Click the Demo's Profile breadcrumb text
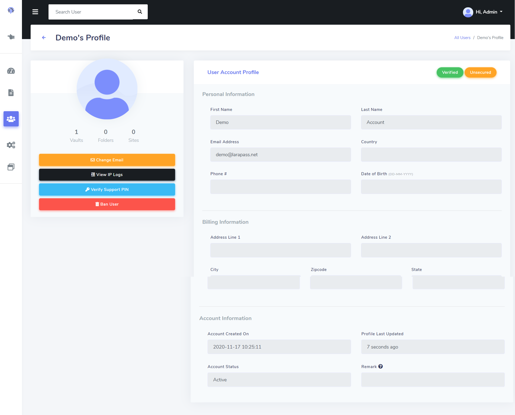 tap(490, 38)
